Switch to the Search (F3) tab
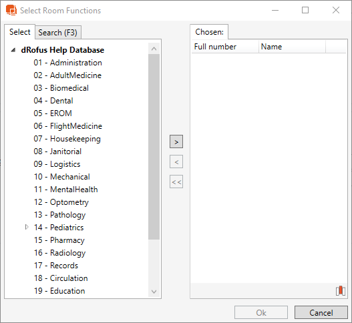 coord(58,33)
